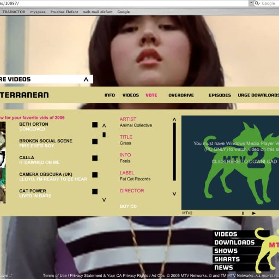Click 'Click here to download' in player
279x279 pixels.
coord(244,161)
